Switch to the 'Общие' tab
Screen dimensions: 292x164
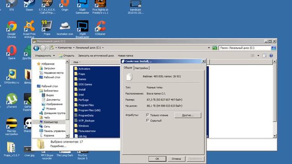pos(128,68)
